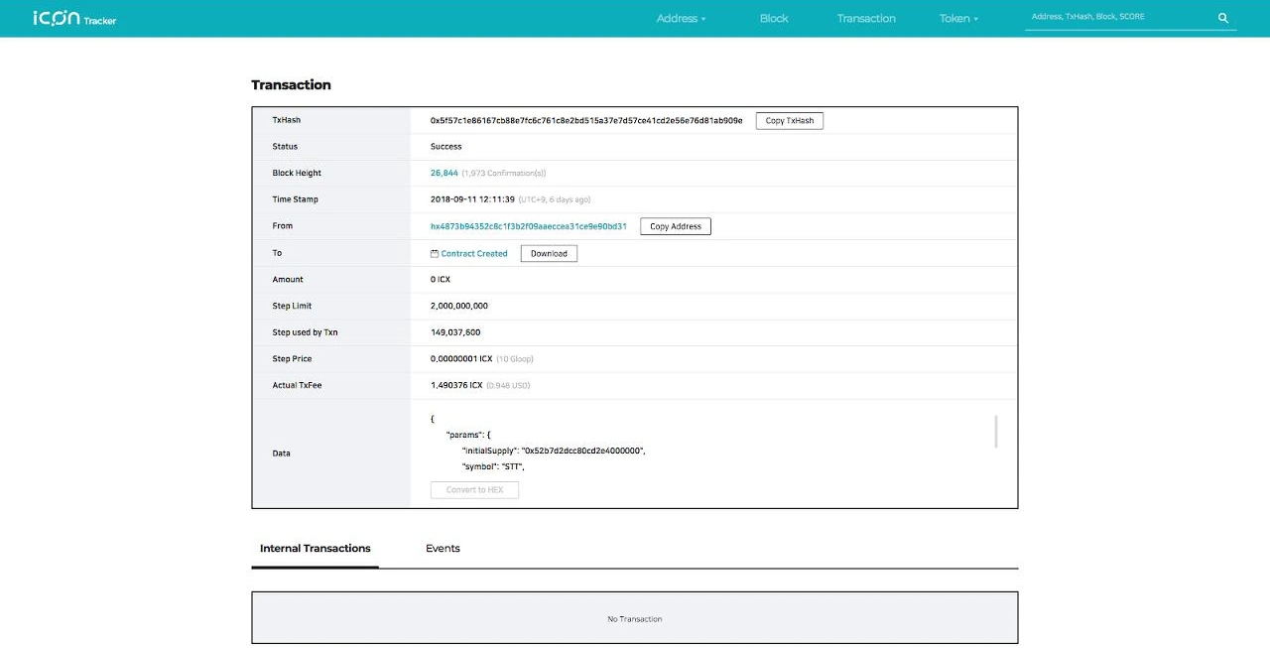The height and width of the screenshot is (648, 1270).
Task: Click the Actual TxFee 1.490376 ICX value
Action: click(x=456, y=385)
